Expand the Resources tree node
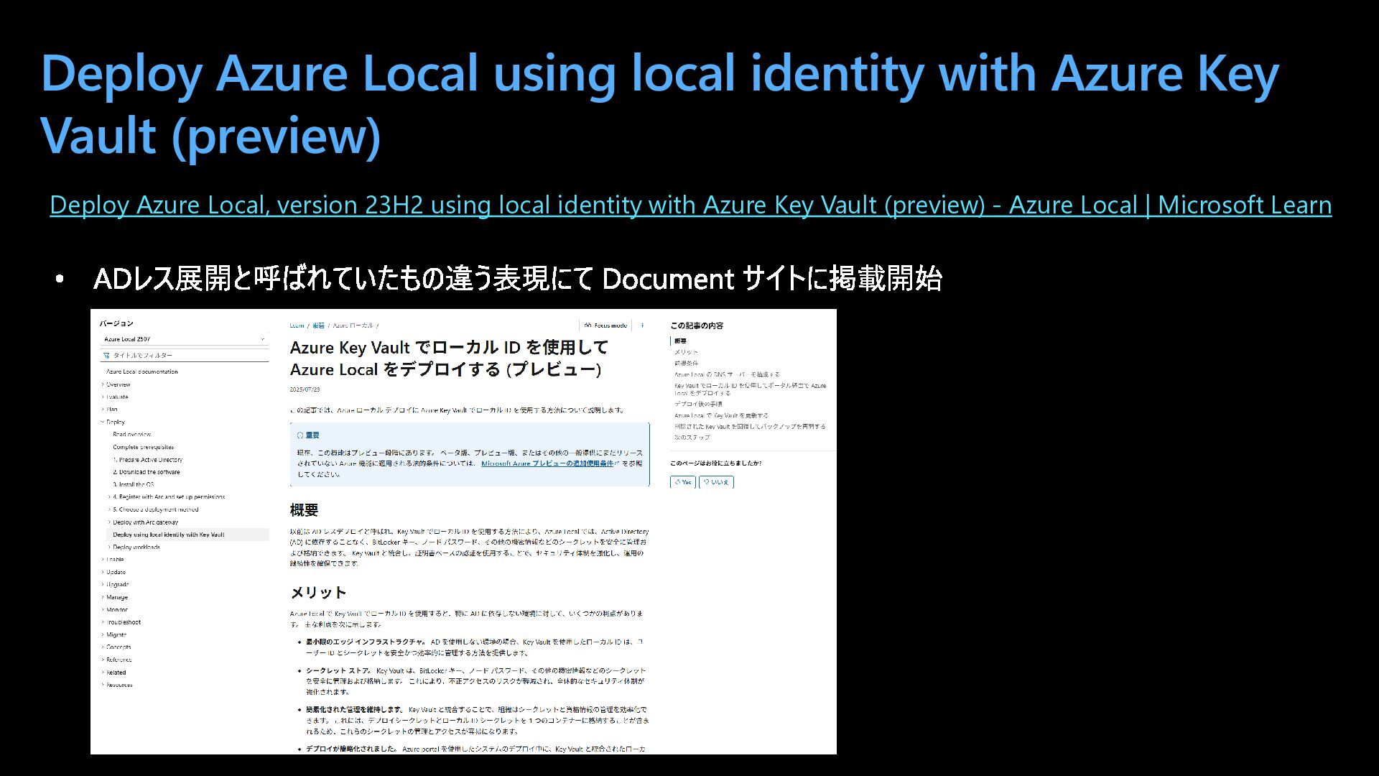The image size is (1379, 776). pyautogui.click(x=117, y=685)
